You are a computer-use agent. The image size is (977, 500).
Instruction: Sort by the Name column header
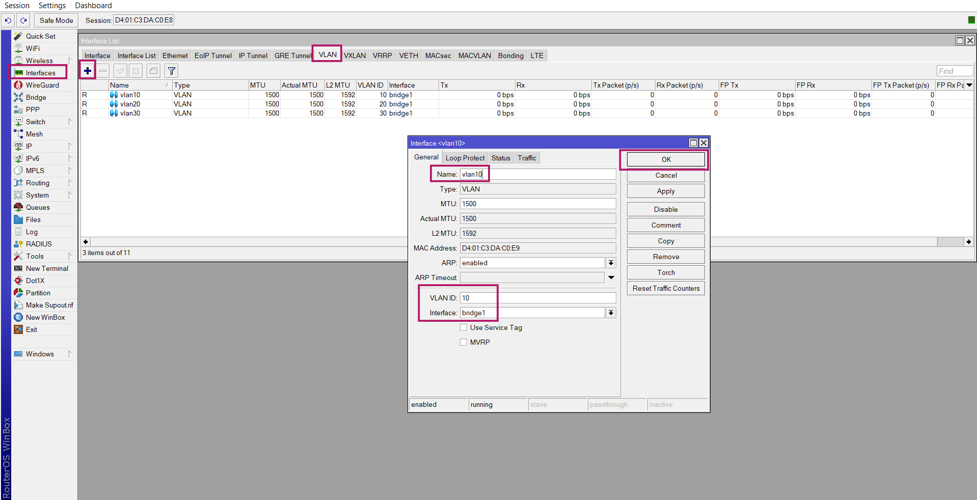pos(140,85)
